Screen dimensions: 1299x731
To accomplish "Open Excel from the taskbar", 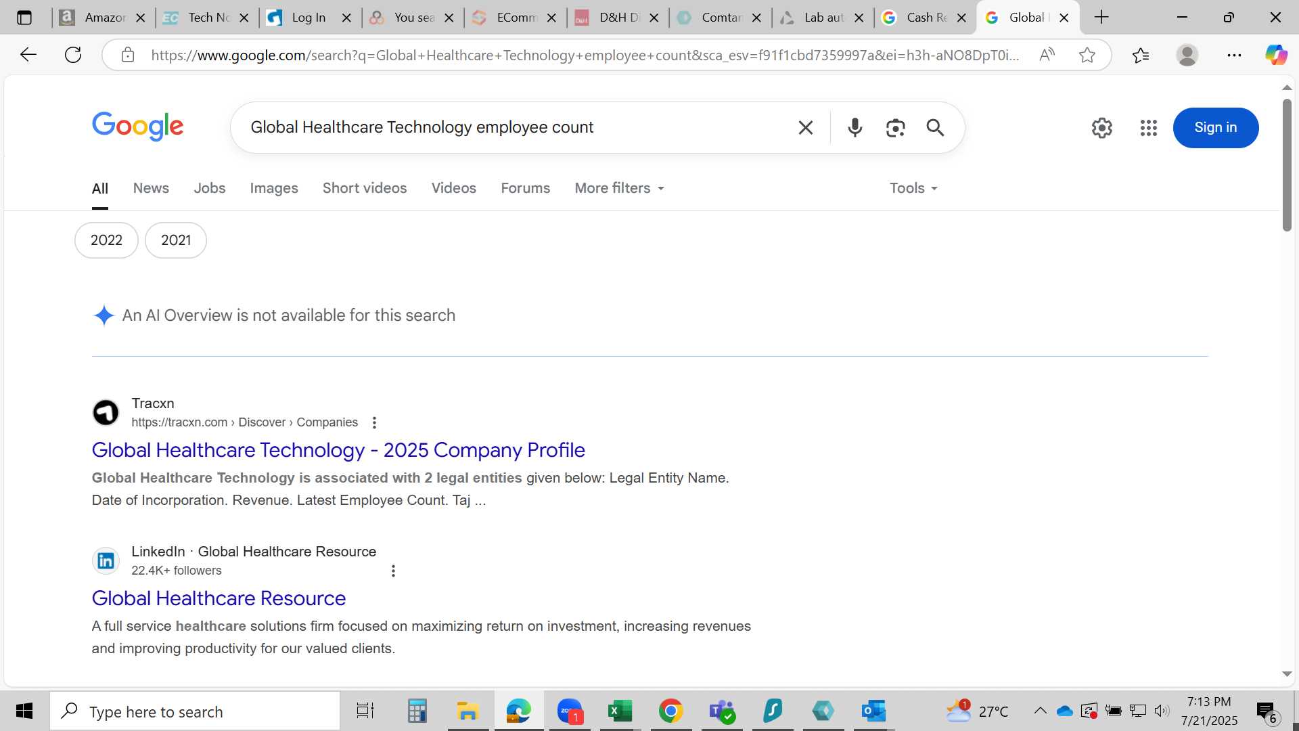I will (x=620, y=711).
